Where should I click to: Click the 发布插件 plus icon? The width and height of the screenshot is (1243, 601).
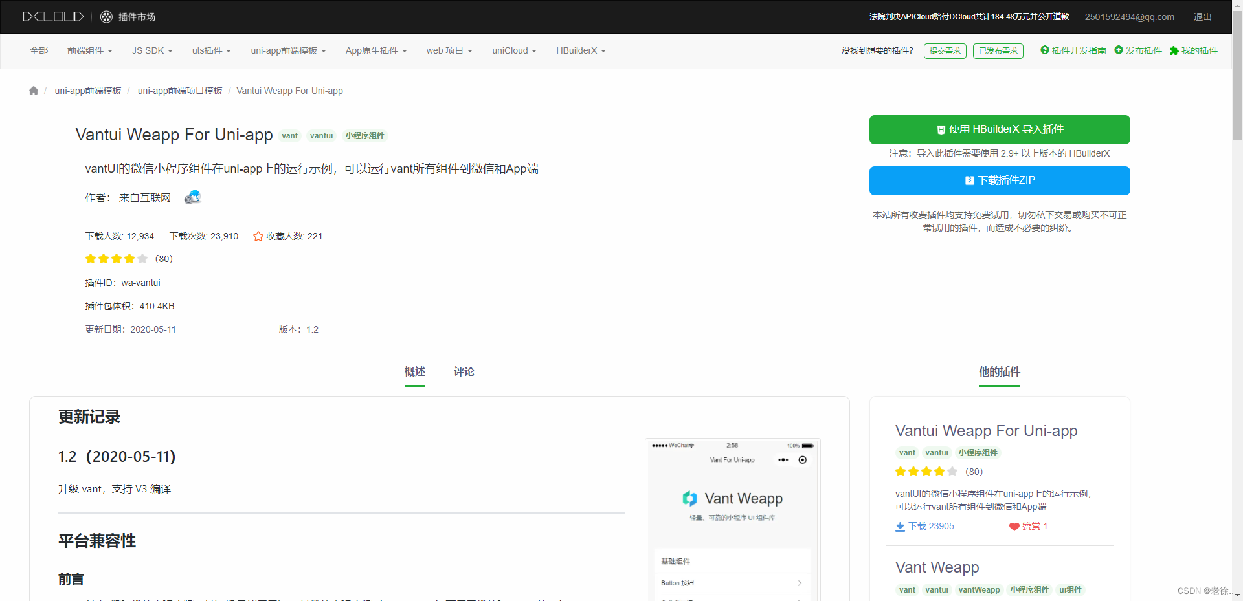coord(1118,50)
